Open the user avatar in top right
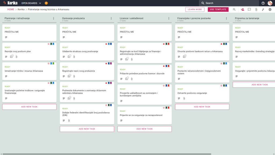Screen dimensions: 275x155 click(x=270, y=3)
